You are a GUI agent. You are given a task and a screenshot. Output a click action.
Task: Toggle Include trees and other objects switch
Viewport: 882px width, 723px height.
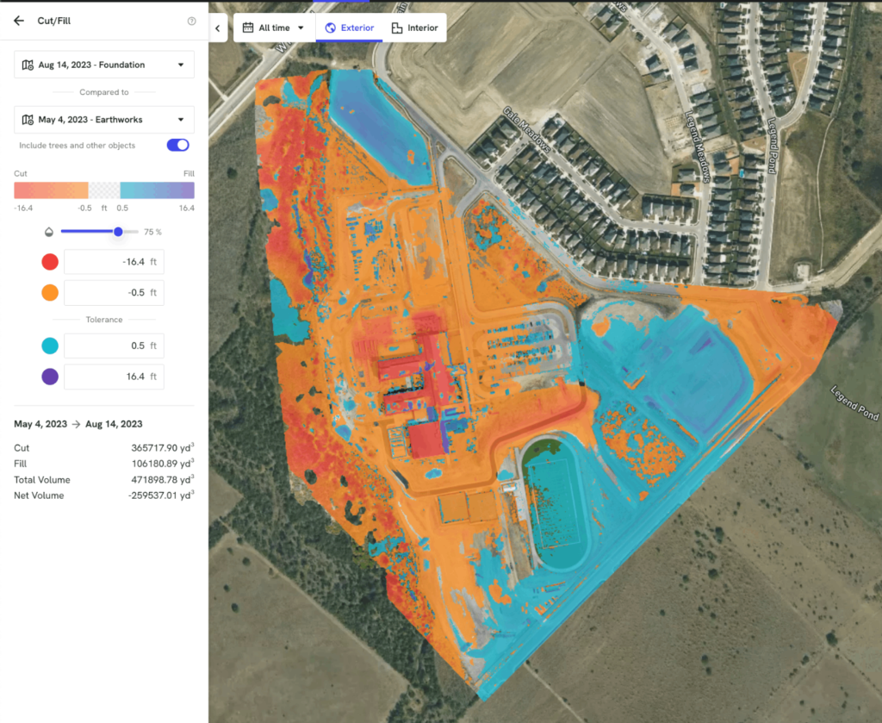coord(177,146)
